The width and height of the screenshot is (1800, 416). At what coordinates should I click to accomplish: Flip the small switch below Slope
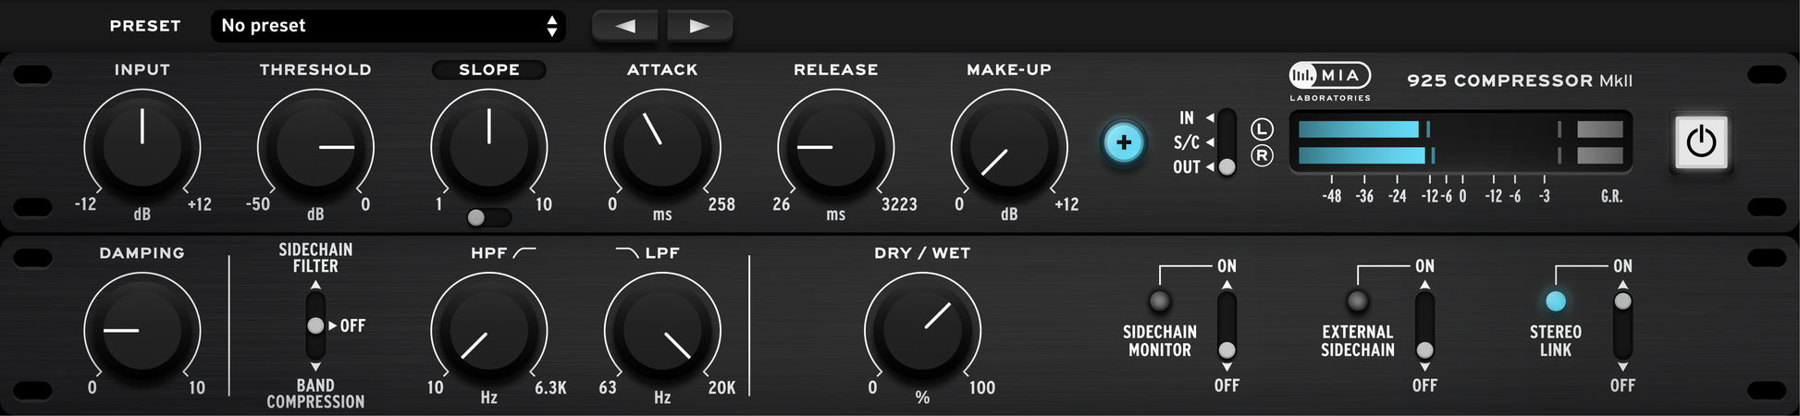point(487,217)
